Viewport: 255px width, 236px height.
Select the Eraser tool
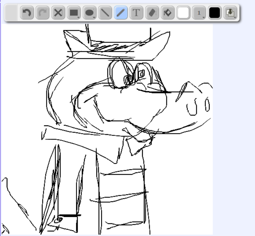[152, 13]
